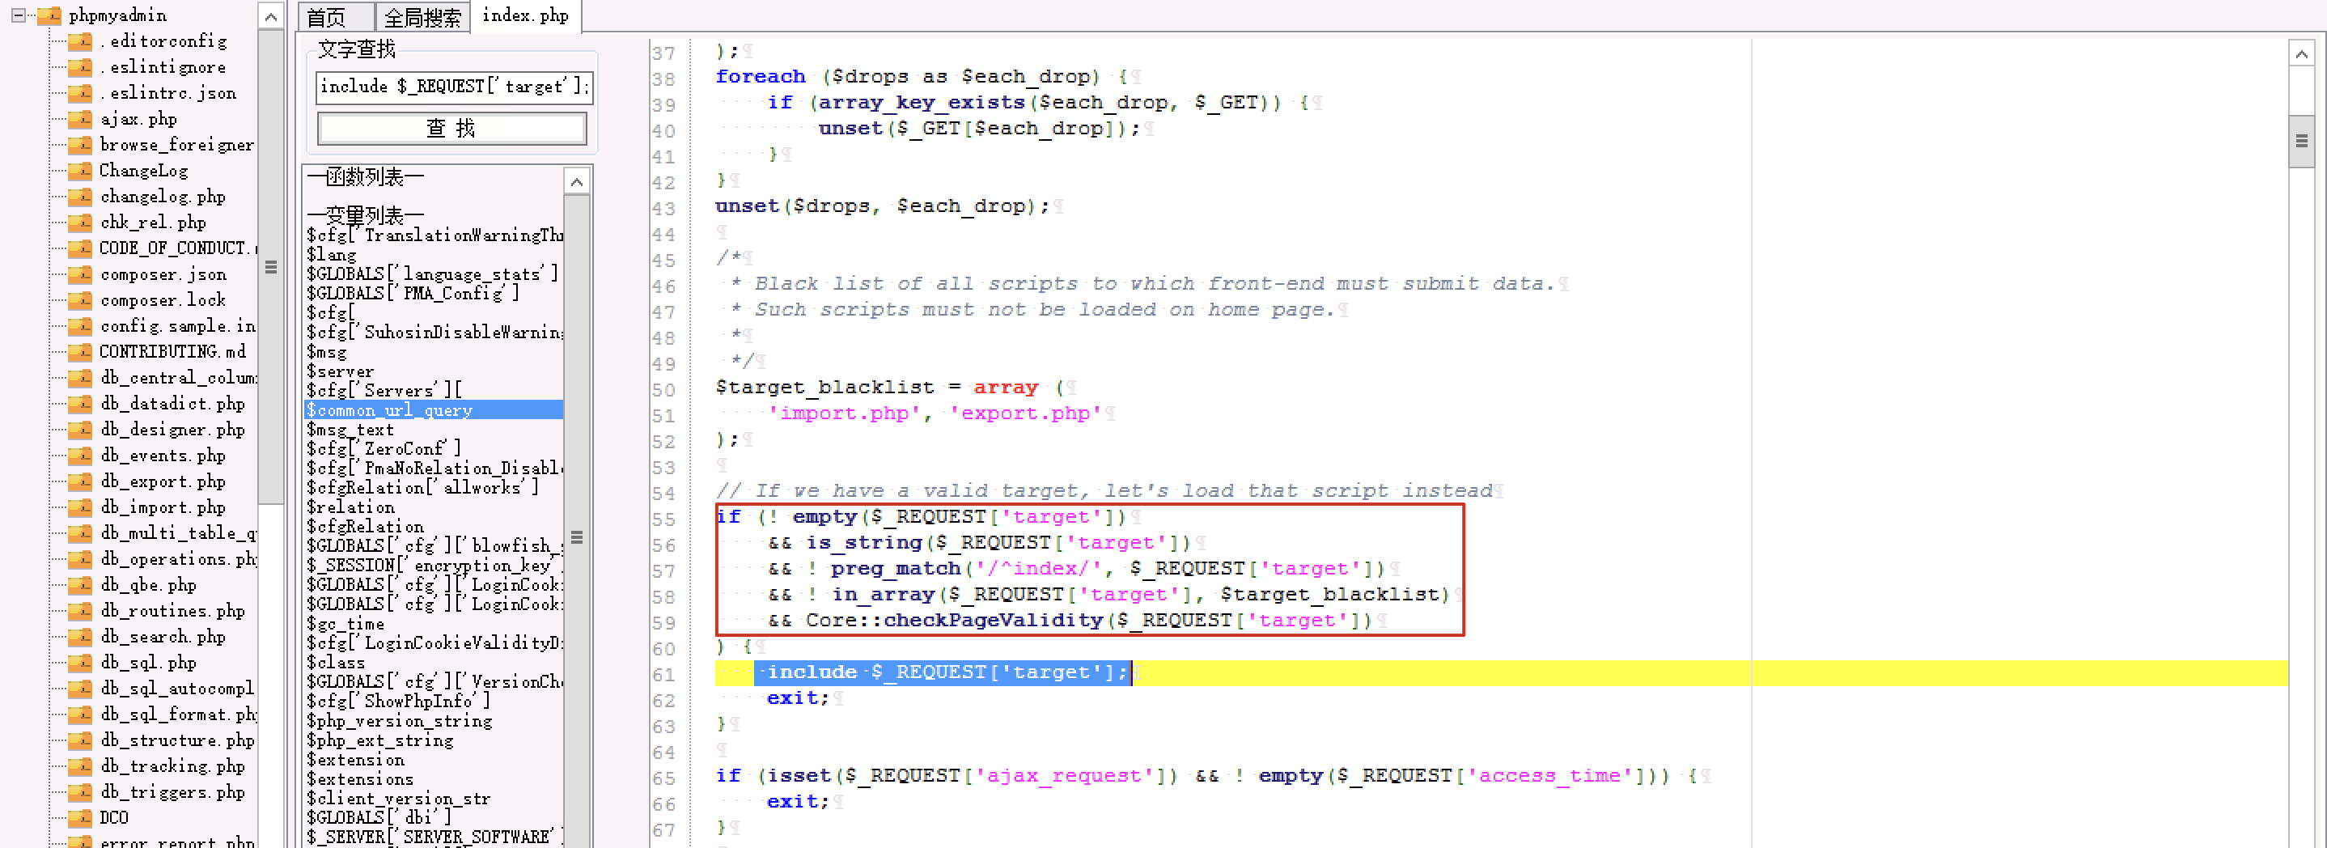Click the composer.lock file icon
Image resolution: width=2327 pixels, height=848 pixels.
click(x=80, y=300)
